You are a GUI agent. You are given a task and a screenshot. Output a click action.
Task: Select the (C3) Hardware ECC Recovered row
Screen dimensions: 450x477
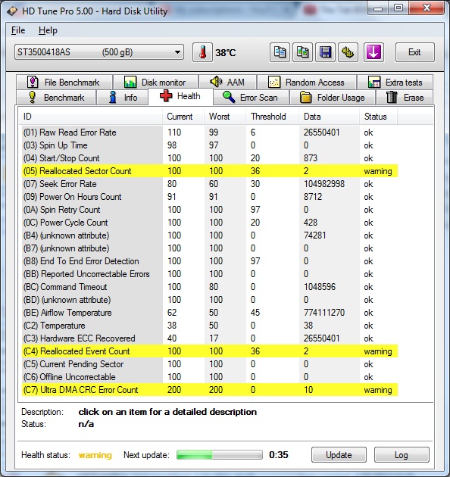210,338
